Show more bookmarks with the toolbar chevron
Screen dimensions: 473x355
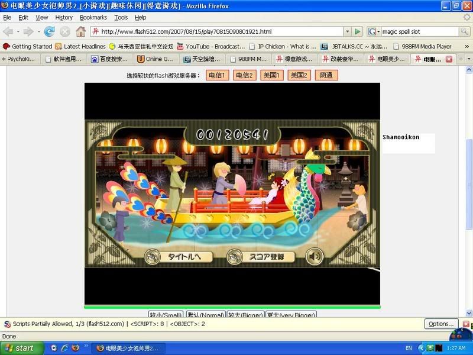click(x=466, y=47)
